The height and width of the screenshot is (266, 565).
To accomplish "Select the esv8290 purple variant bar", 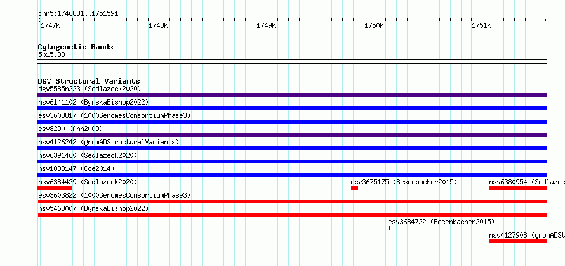I will point(292,135).
